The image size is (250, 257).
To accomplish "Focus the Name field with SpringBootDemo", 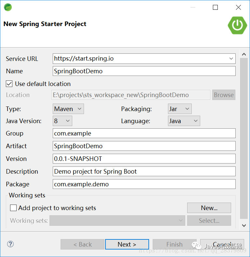I will click(144, 71).
